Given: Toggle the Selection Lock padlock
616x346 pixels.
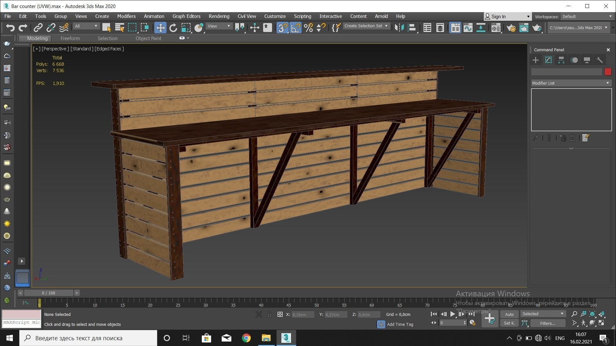Looking at the screenshot, I should pyautogui.click(x=269, y=315).
